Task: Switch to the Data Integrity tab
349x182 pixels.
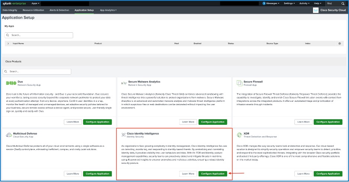Action: pos(10,10)
